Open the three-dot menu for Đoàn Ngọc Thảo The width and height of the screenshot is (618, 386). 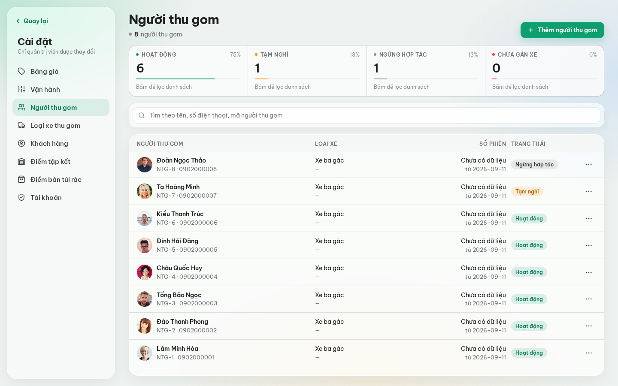(x=589, y=165)
